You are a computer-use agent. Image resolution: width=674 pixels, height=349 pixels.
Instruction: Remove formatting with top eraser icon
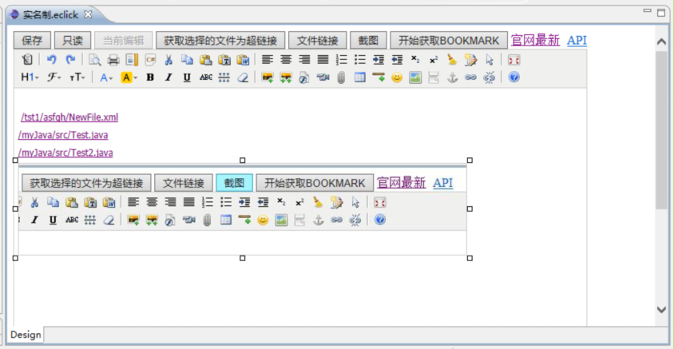[x=243, y=77]
